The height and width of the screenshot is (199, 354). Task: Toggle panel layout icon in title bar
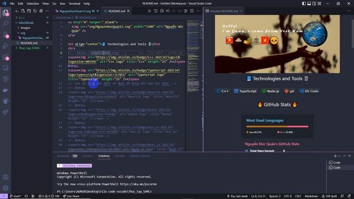pos(309,3)
